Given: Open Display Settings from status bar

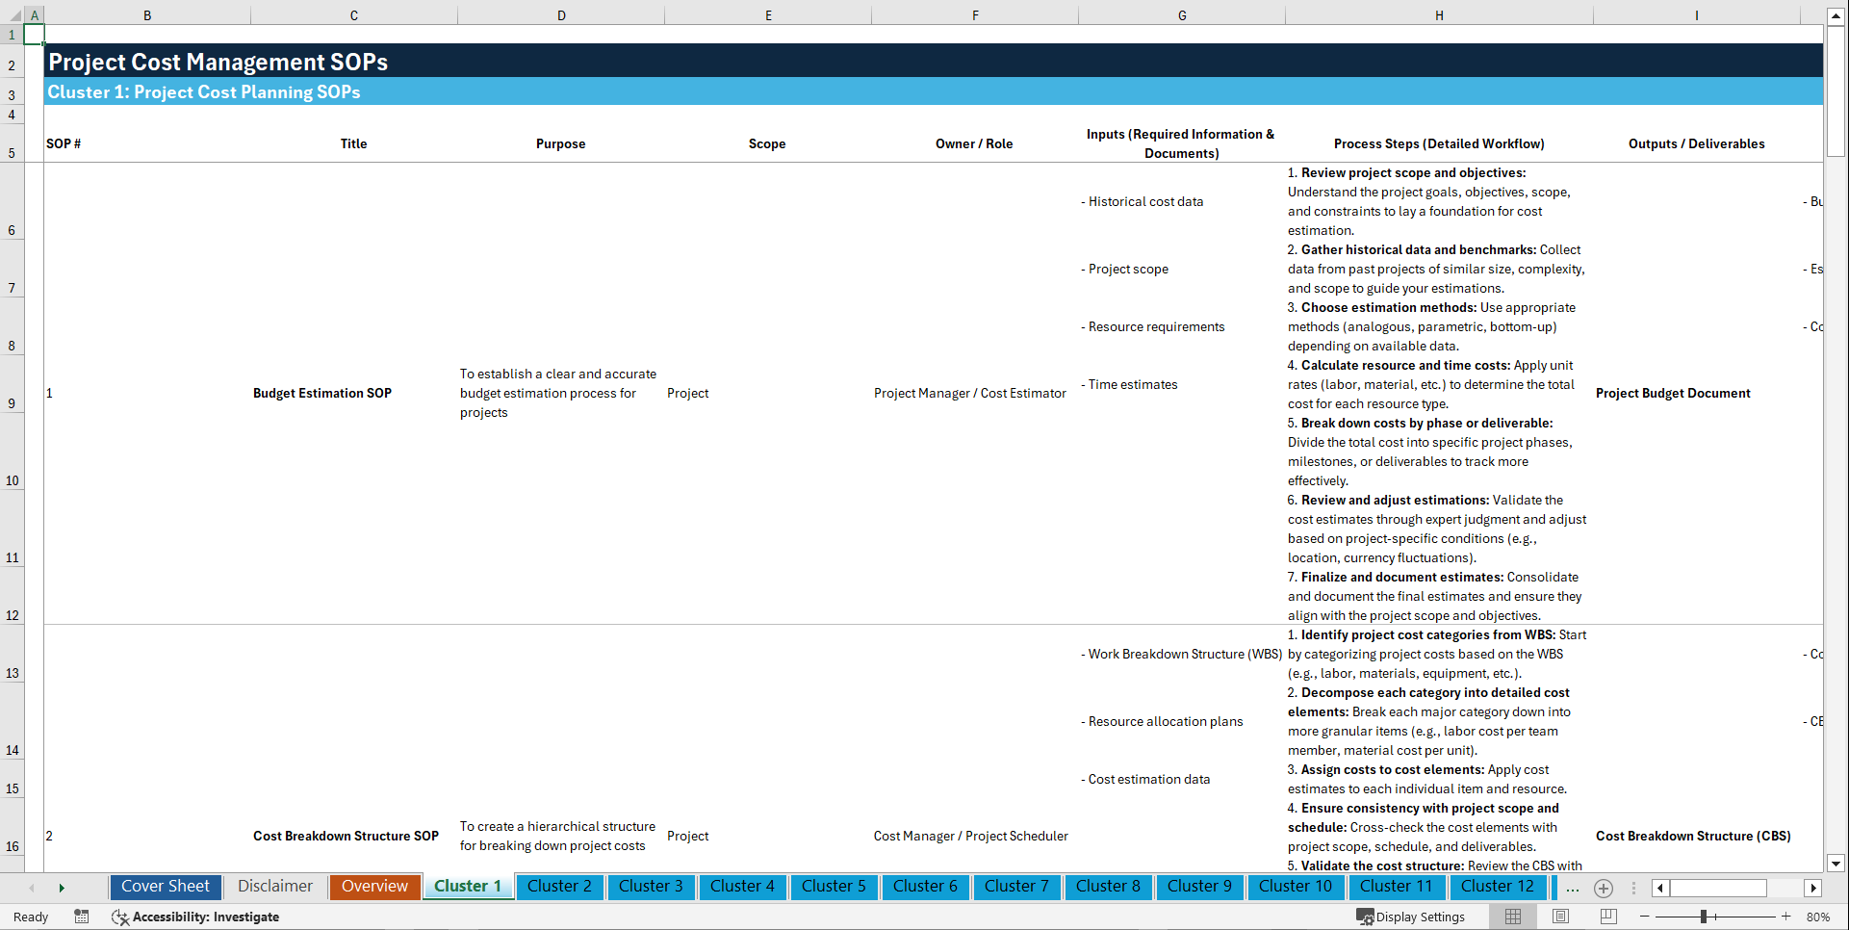Looking at the screenshot, I should [x=1411, y=917].
